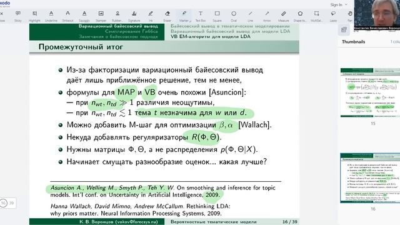Select the Eraser tool

(167, 16)
